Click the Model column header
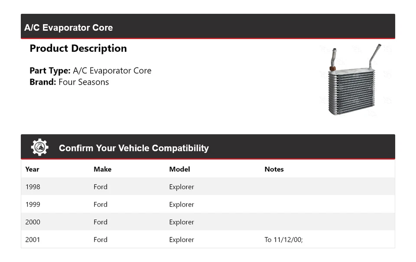The image size is (416, 262). [179, 169]
